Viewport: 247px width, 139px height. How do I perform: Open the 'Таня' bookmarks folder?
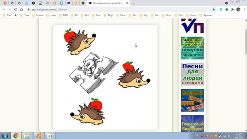coord(25,15)
